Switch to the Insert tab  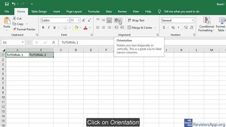click(x=56, y=12)
